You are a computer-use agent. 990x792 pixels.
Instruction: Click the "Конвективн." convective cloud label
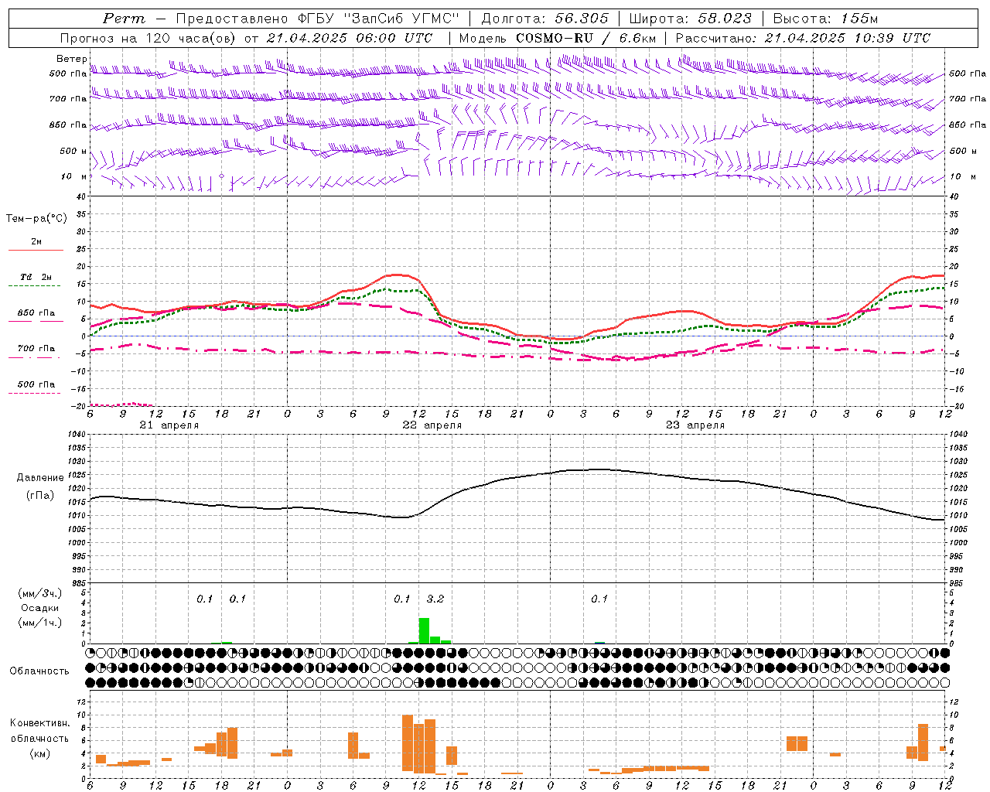click(x=40, y=723)
